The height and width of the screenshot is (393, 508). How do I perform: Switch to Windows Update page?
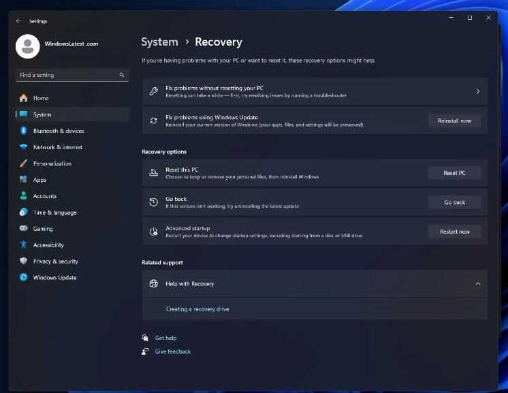[54, 278]
